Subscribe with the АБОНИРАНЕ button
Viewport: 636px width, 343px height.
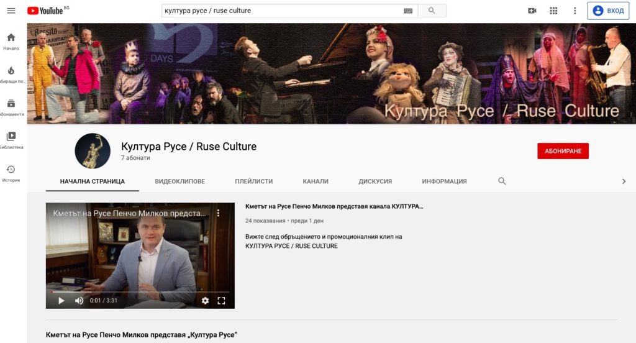pos(563,151)
